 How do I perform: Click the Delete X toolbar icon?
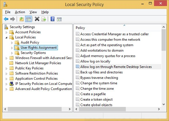37,19
